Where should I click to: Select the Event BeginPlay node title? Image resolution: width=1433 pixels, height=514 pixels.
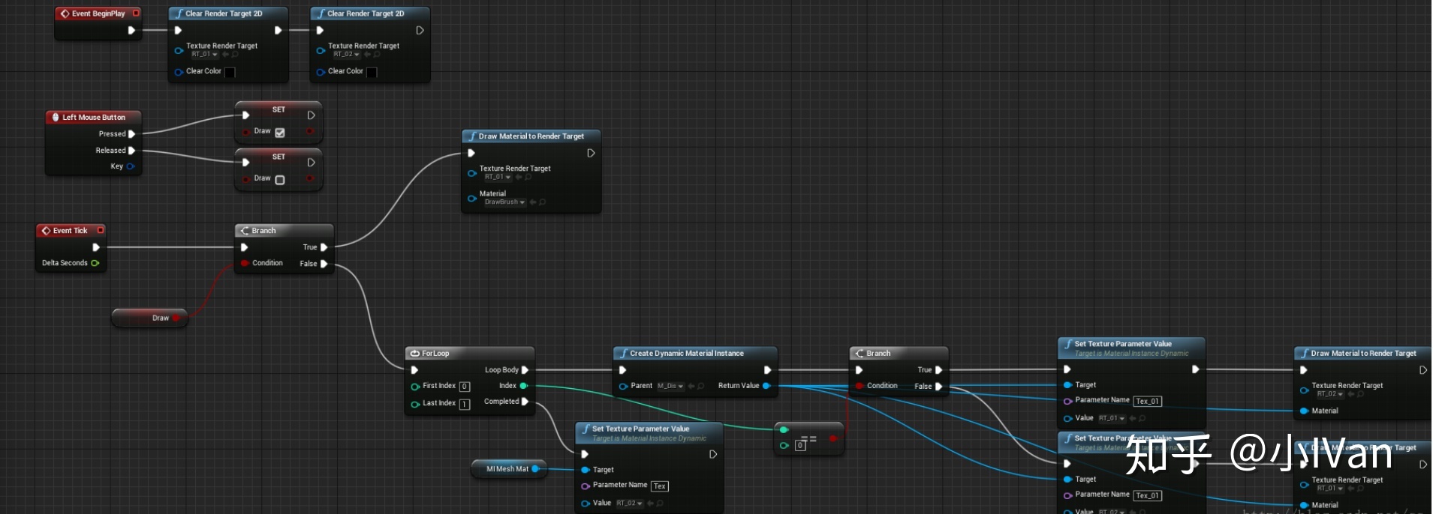[98, 13]
